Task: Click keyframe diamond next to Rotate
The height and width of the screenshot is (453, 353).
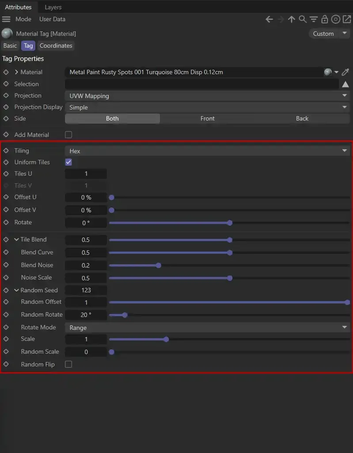Action: point(6,223)
